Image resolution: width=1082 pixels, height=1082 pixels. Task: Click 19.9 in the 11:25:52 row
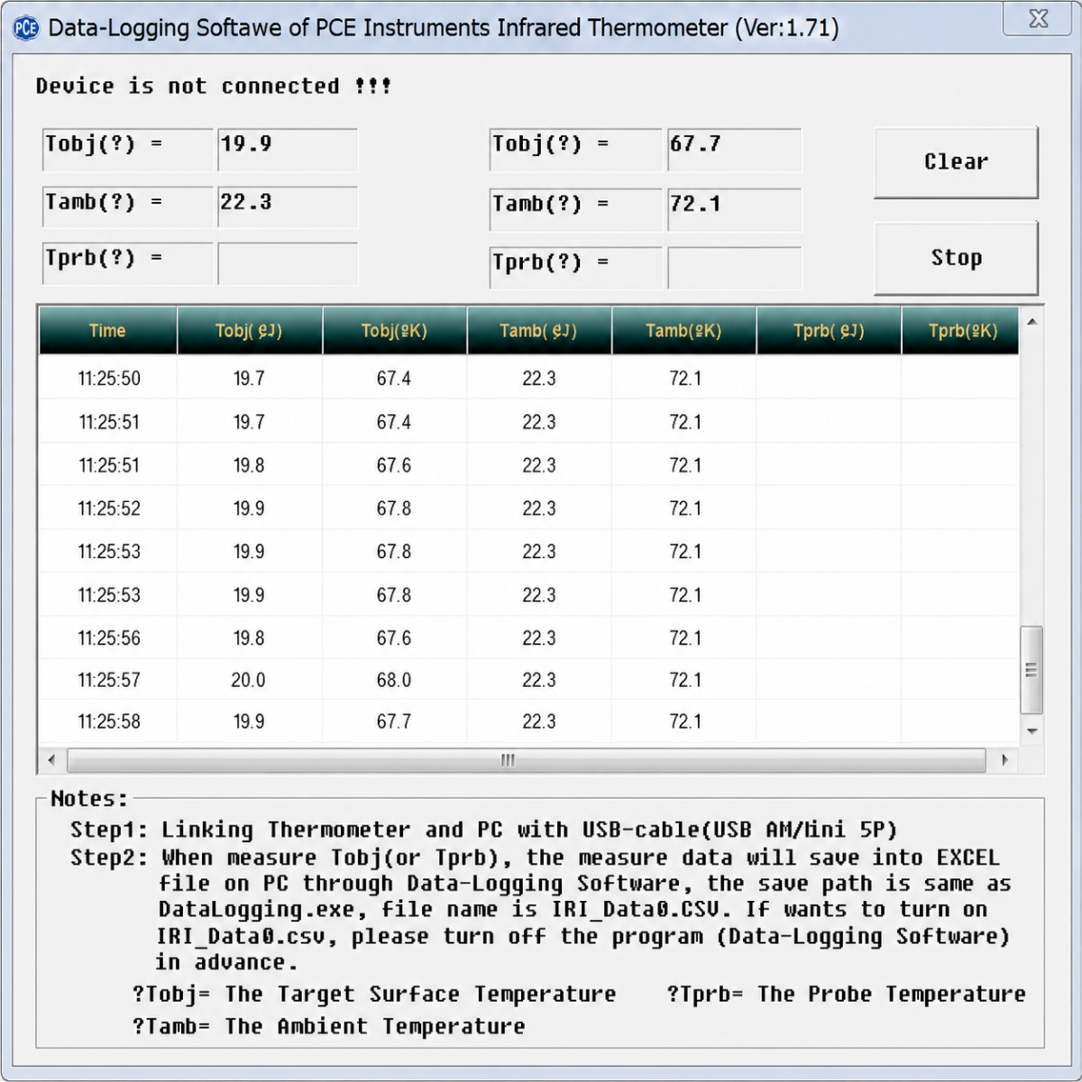tap(249, 509)
